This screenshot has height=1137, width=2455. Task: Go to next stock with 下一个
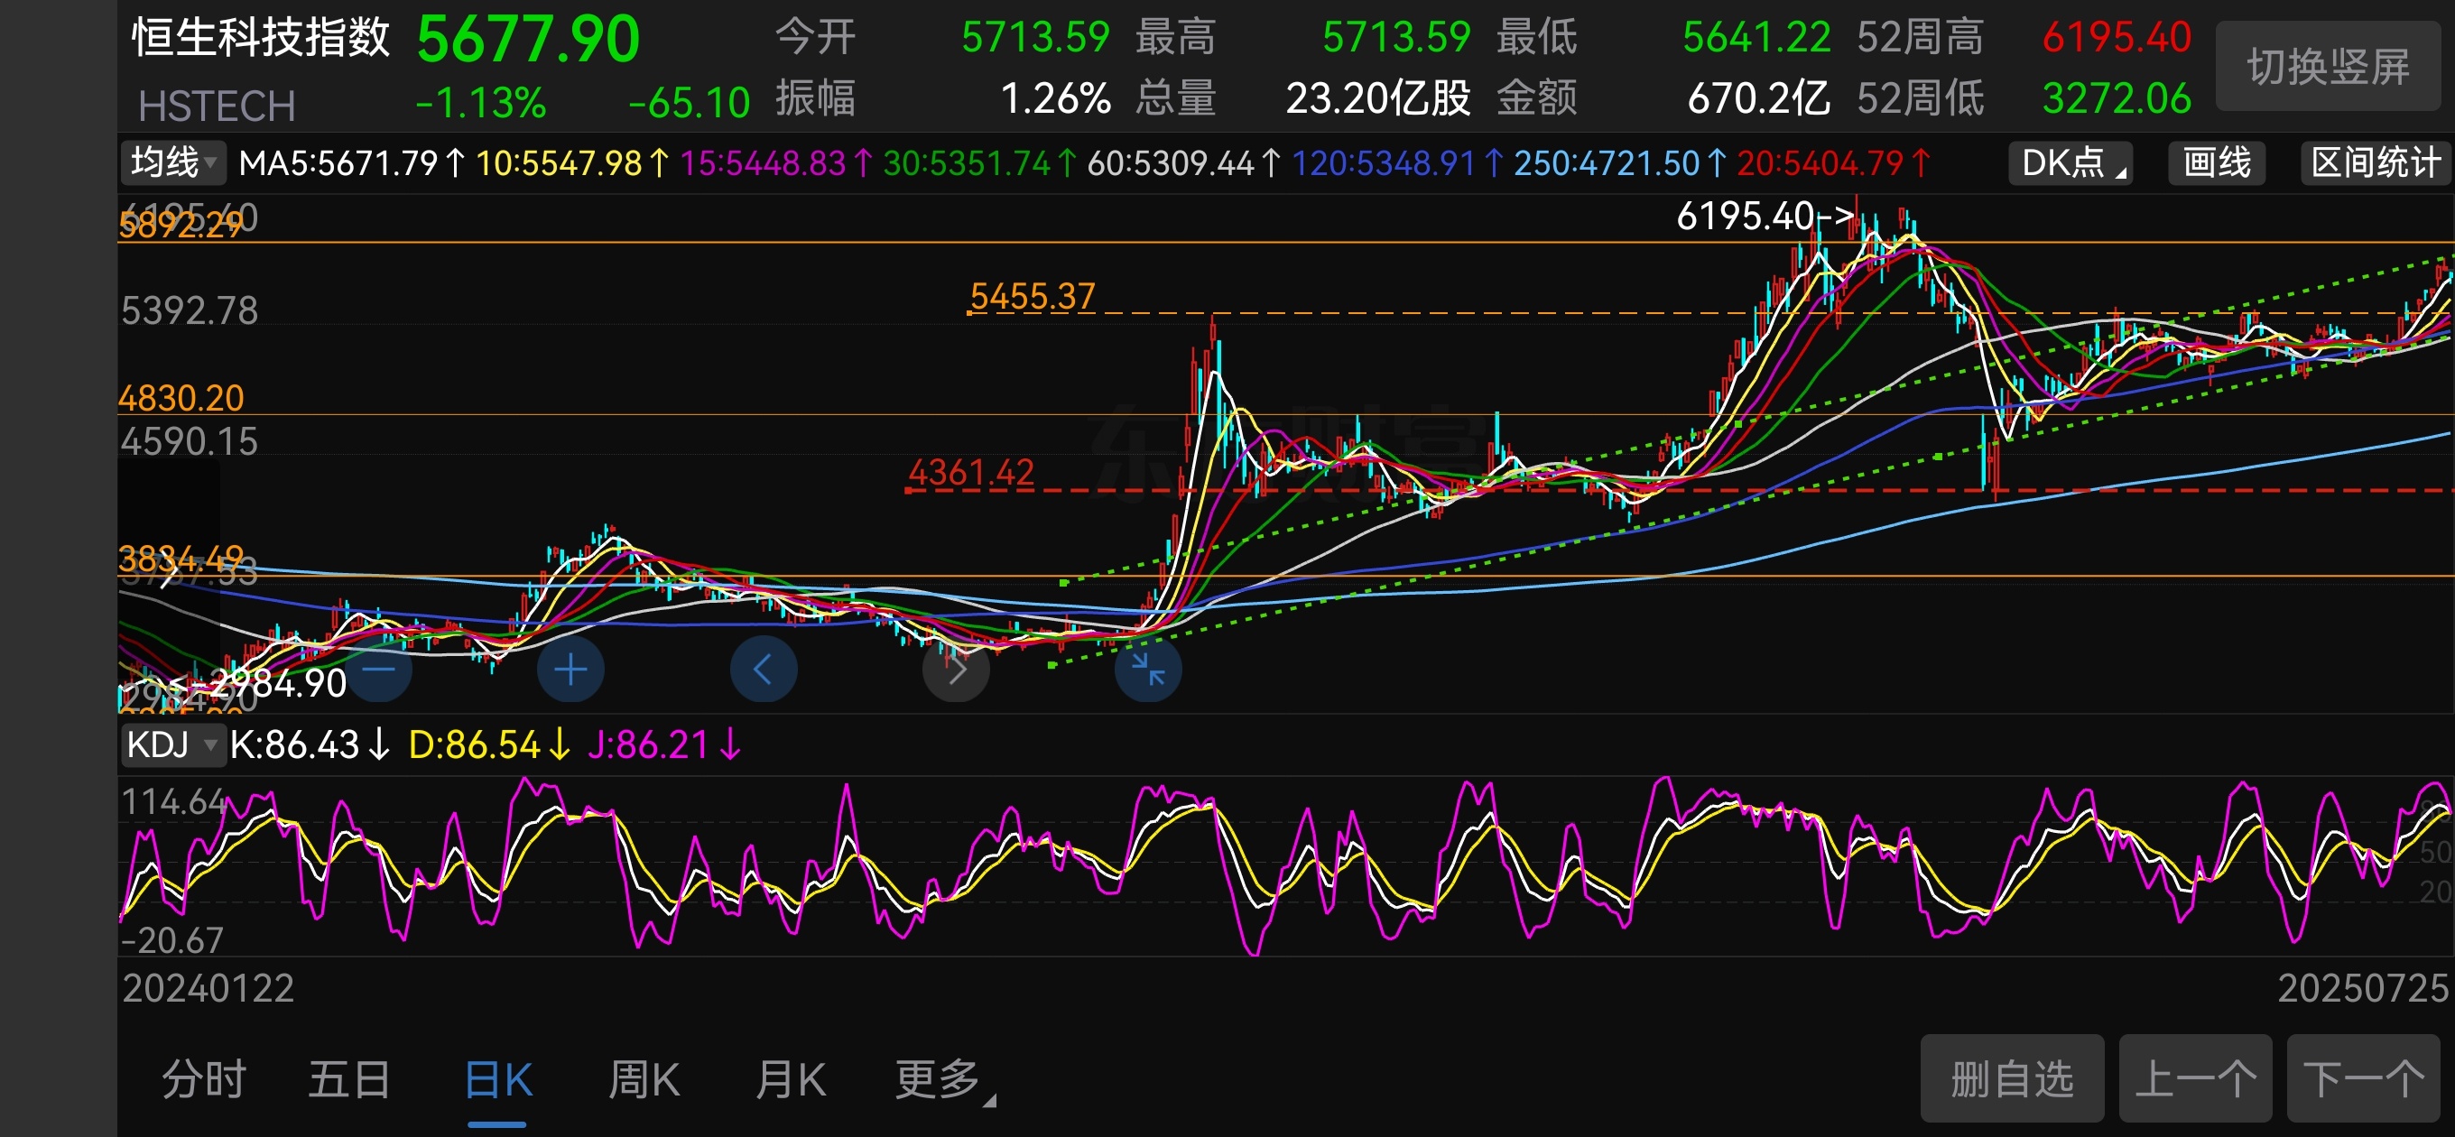tap(2364, 1079)
